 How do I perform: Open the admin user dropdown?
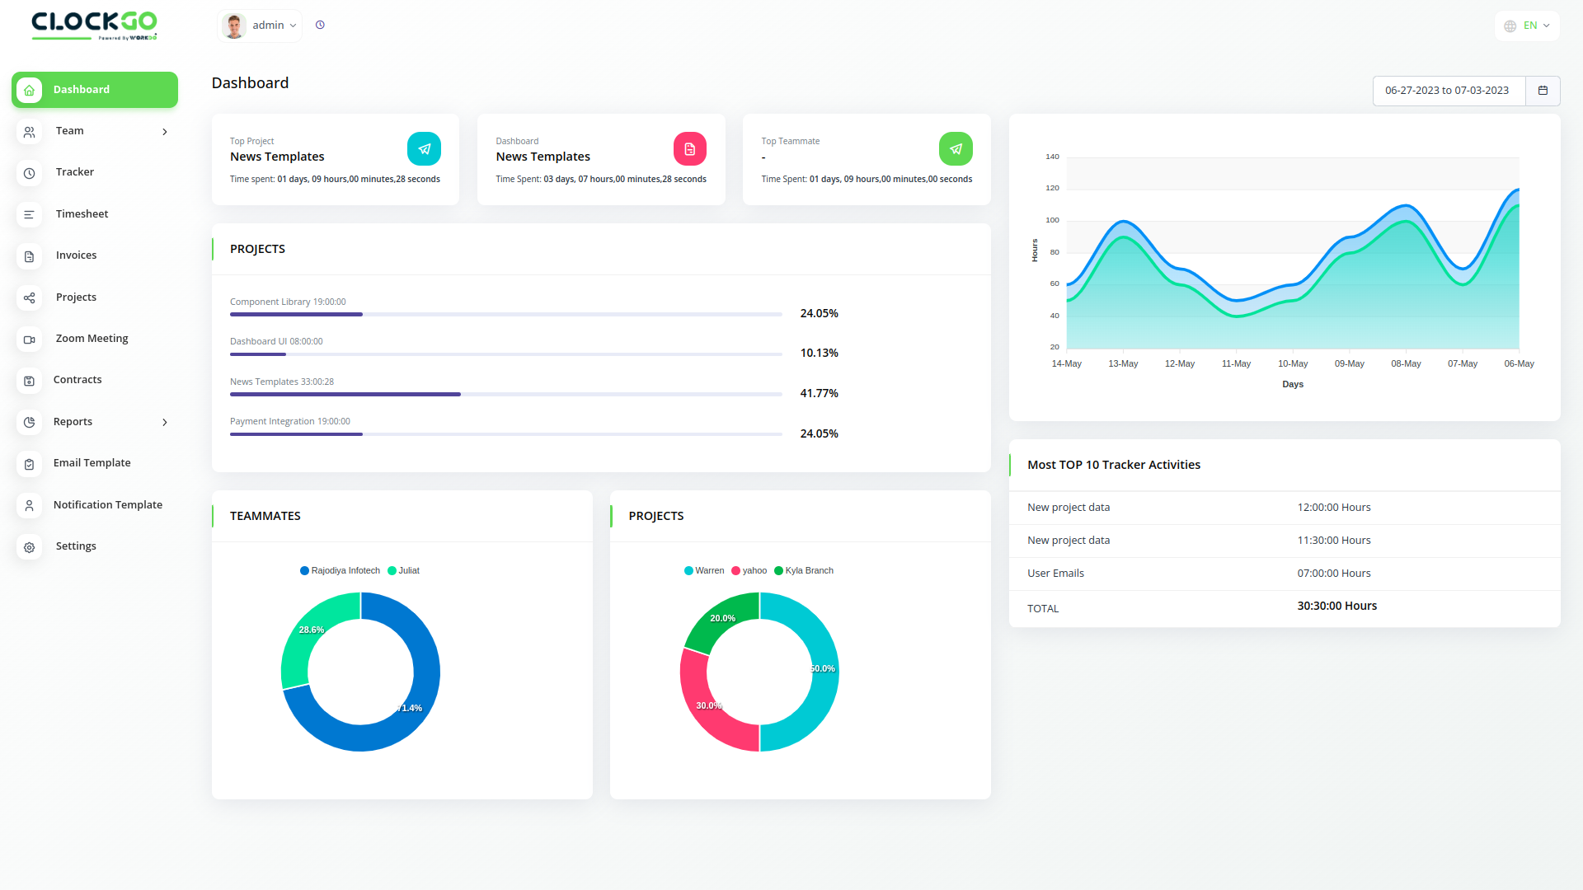(260, 26)
